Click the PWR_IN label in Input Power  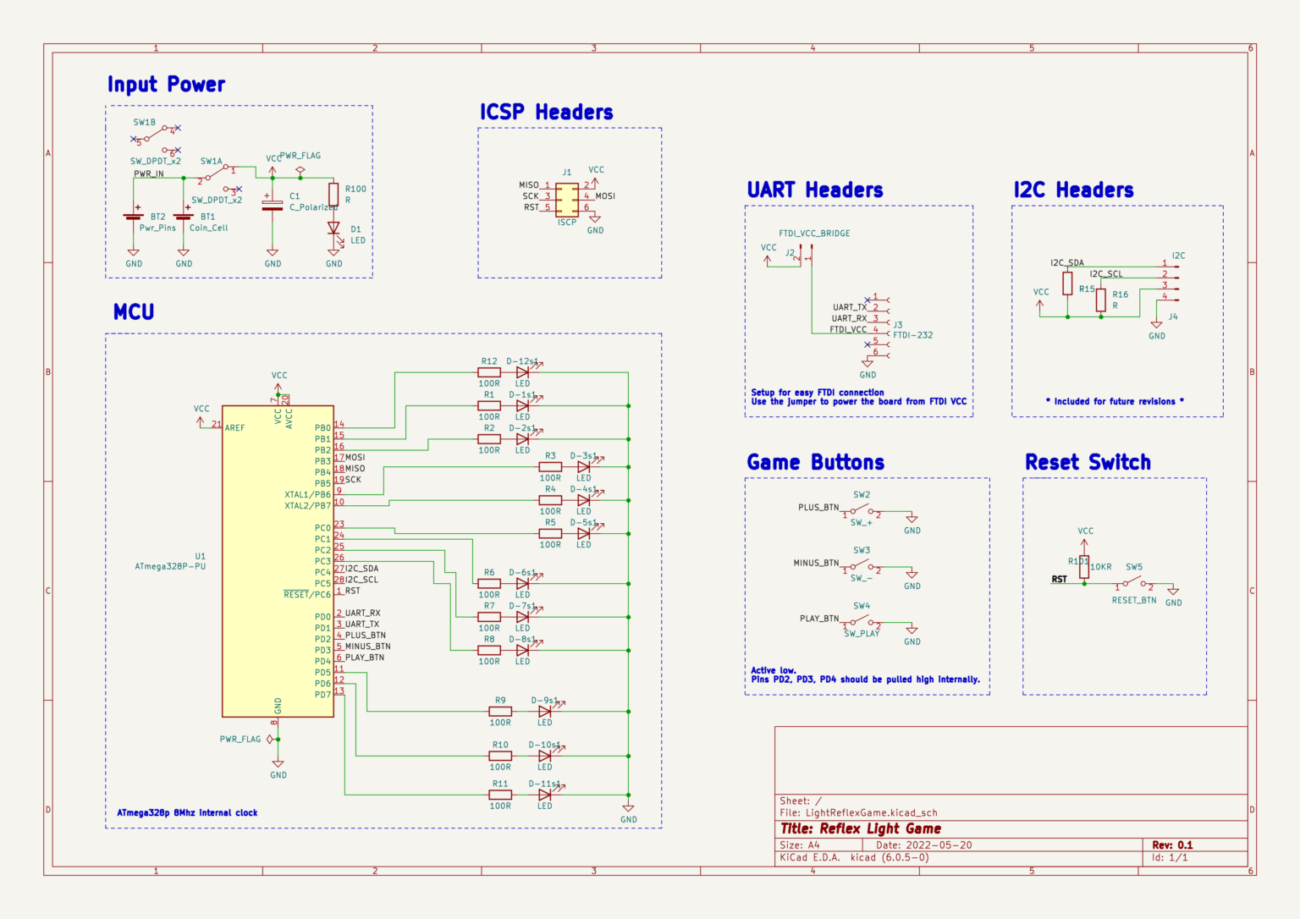tap(149, 174)
